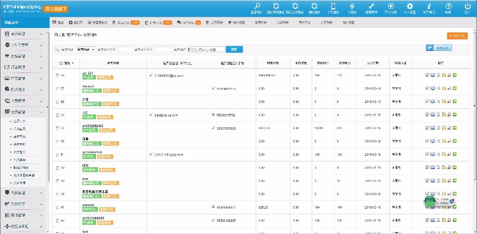Open the question mark help icon
This screenshot has height=234, width=477.
click(x=448, y=6)
